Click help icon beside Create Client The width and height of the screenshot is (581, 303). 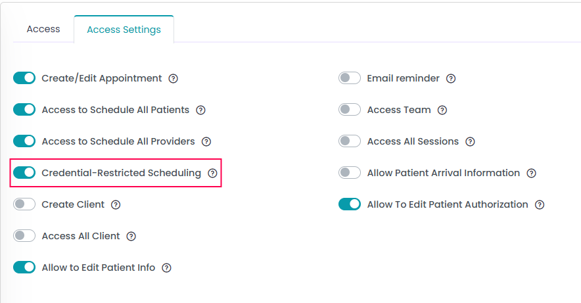[116, 204]
